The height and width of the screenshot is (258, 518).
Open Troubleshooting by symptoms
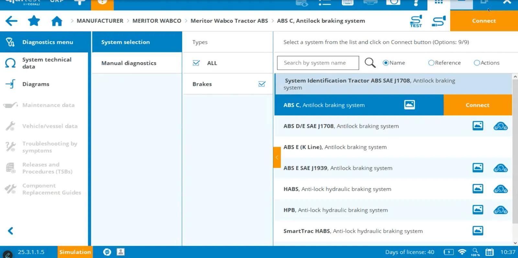44,147
